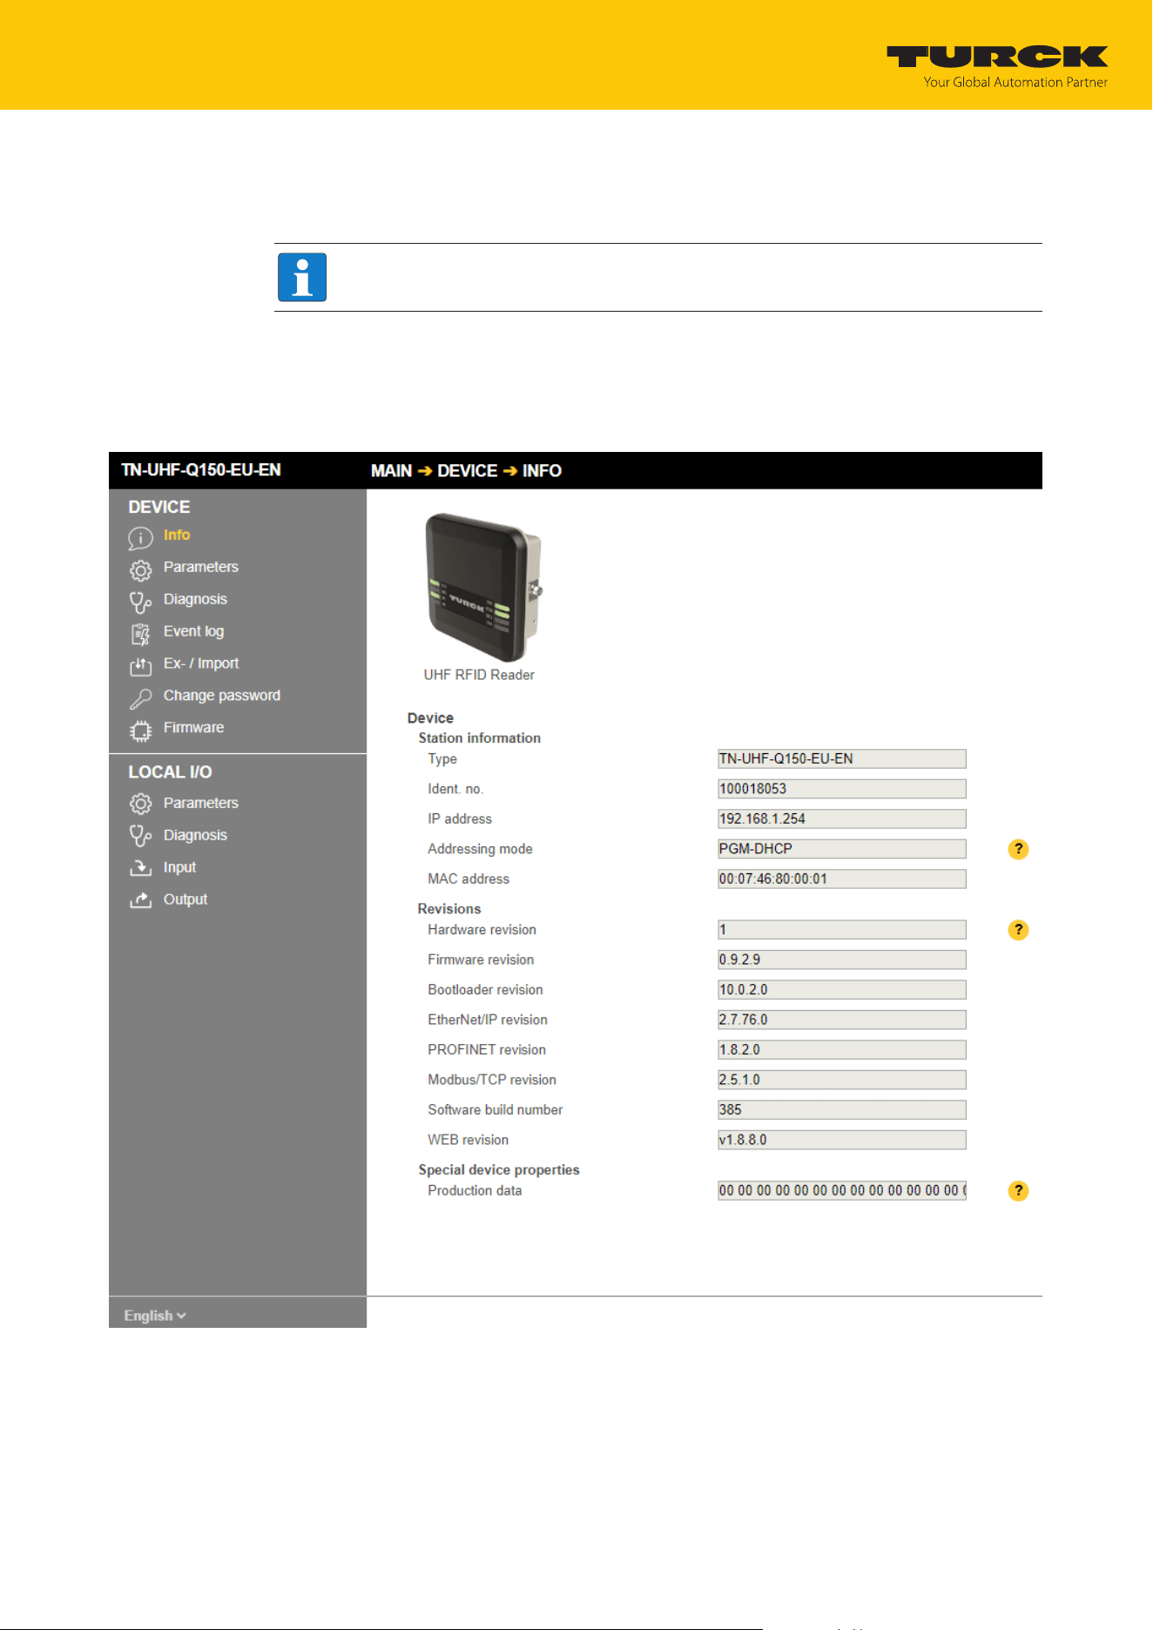
Task: Click the chip icon beside Firmware
Action: pos(140,731)
